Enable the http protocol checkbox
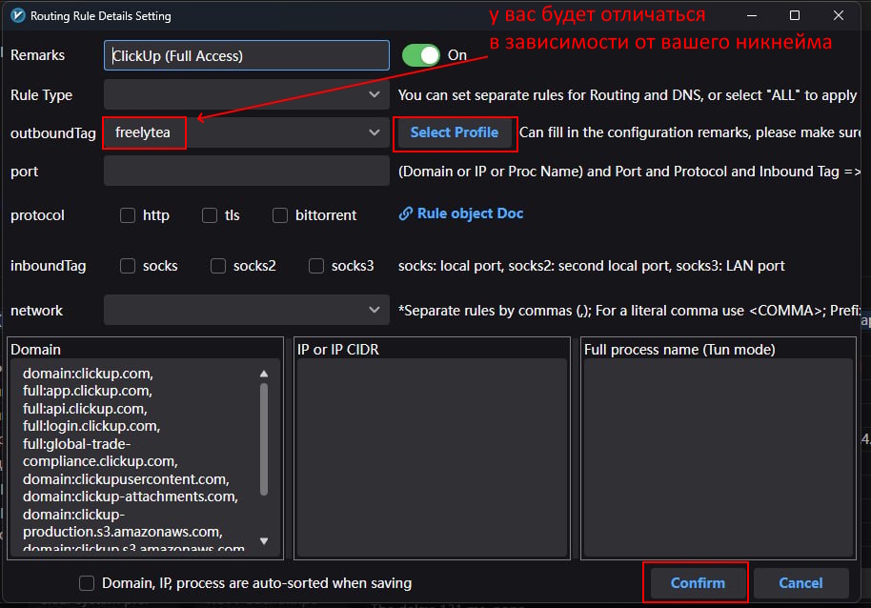Viewport: 871px width, 608px height. point(128,215)
